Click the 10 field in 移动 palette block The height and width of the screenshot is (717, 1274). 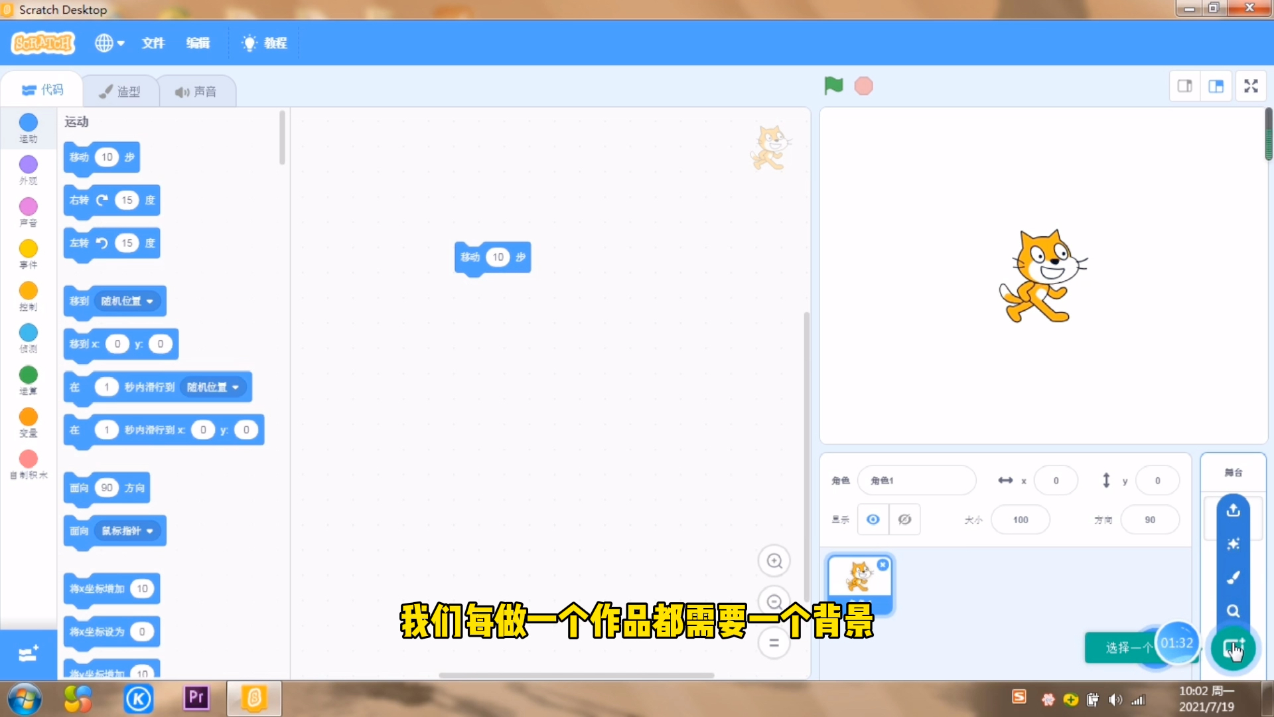(x=107, y=157)
